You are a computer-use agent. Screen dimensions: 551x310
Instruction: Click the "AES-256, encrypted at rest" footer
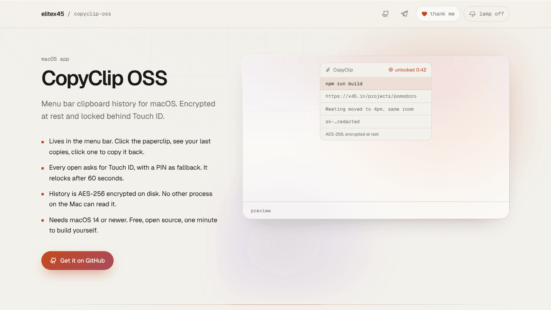(x=352, y=134)
